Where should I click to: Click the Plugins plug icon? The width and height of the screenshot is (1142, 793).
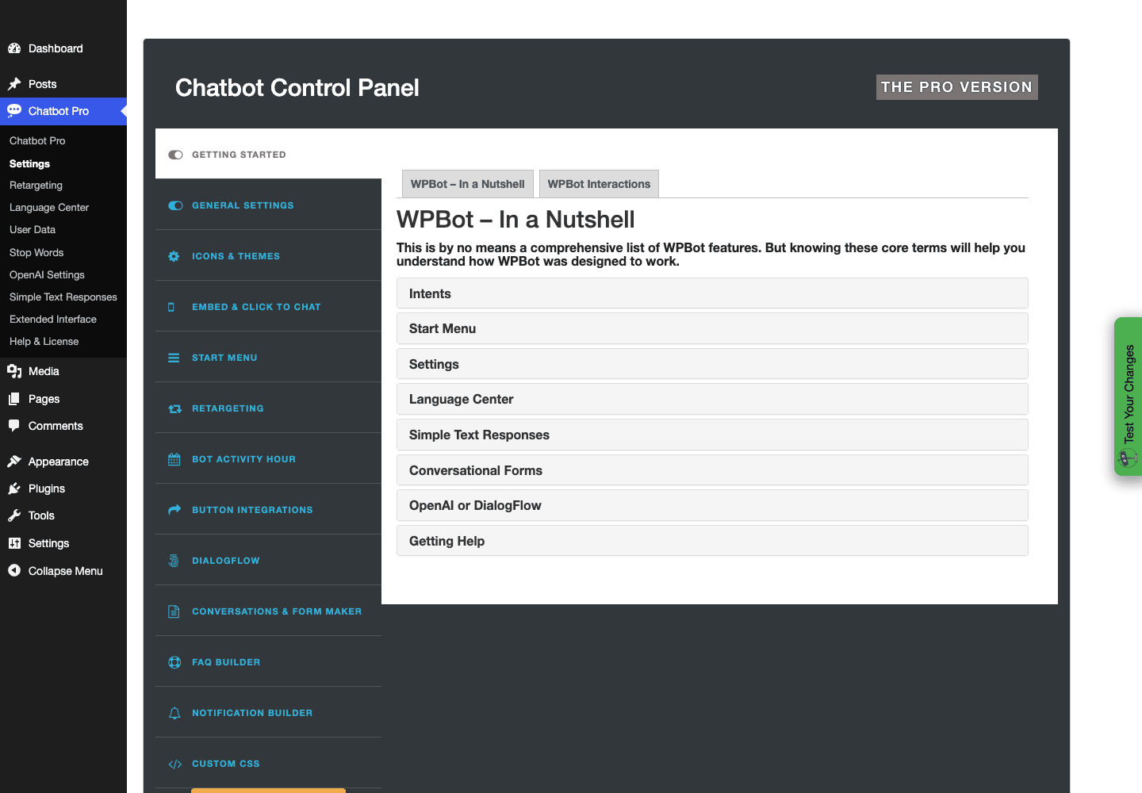point(14,488)
